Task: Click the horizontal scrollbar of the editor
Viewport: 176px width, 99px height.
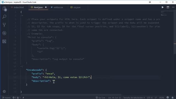Action: click(71, 95)
